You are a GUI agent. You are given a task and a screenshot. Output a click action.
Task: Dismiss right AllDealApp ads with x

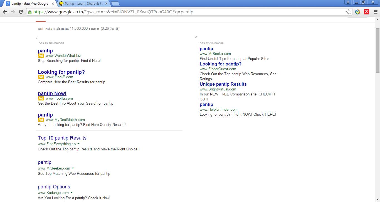coord(196,37)
